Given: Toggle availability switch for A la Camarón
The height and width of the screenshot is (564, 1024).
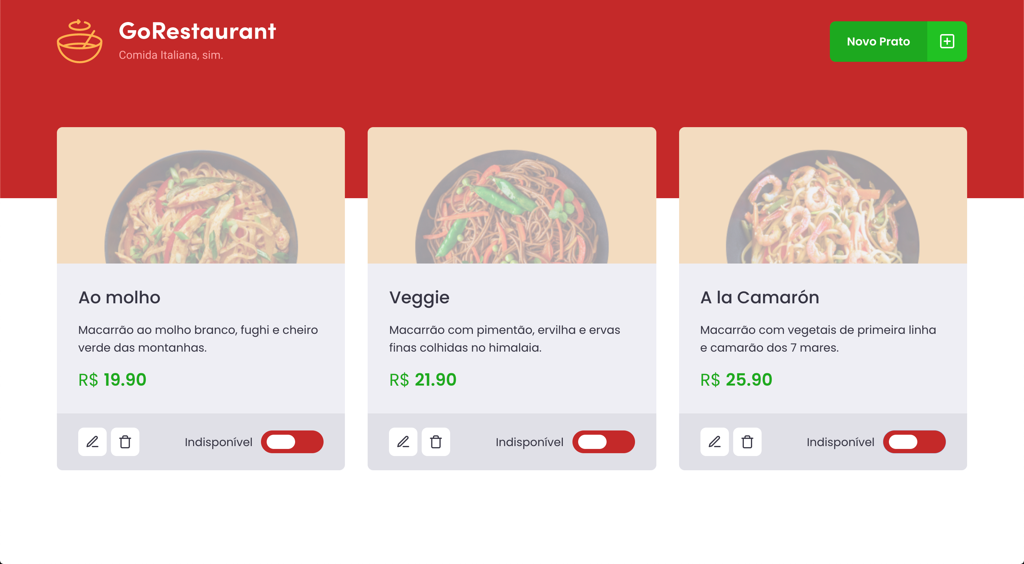Looking at the screenshot, I should [x=914, y=442].
